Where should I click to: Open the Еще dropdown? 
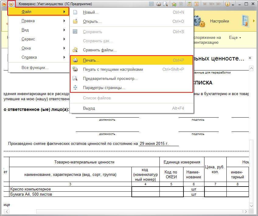pos(235,38)
